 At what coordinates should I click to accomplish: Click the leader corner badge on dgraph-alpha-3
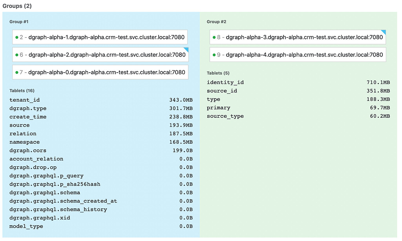point(383,32)
